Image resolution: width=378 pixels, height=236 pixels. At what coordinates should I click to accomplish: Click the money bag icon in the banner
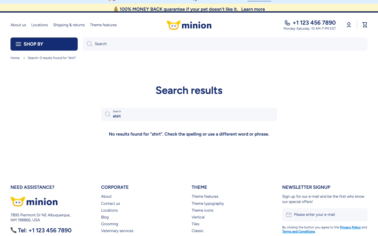(116, 9)
